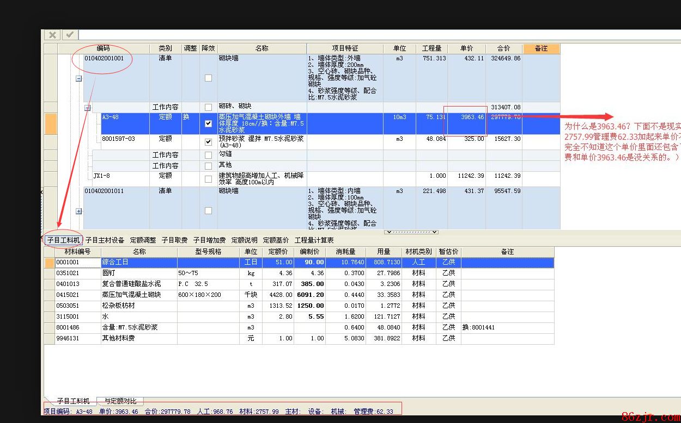Select the 3963.46 单价 cell in row A3-48
Image resolution: width=681 pixels, height=423 pixels.
point(467,117)
